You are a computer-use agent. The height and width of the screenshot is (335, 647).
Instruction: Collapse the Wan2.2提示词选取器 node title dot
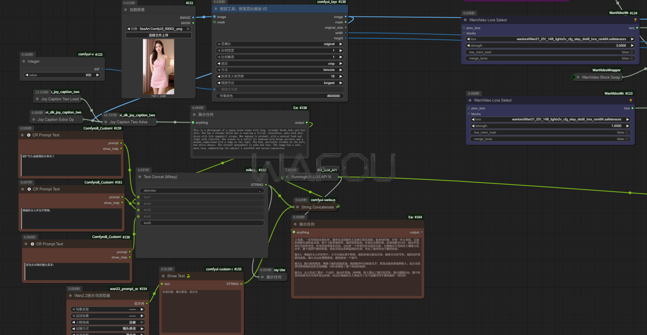(71, 295)
